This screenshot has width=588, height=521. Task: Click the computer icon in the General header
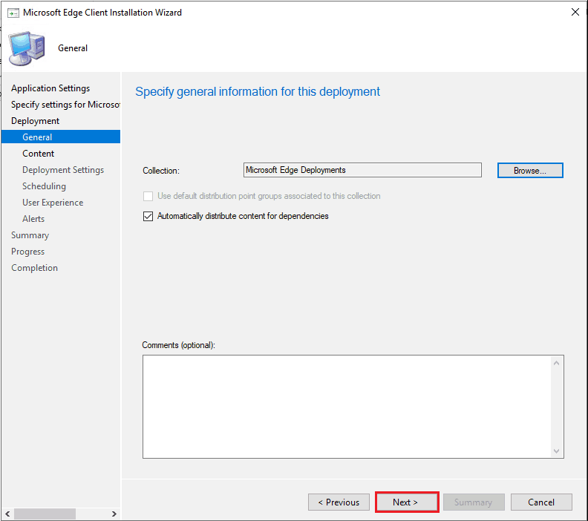pos(27,49)
